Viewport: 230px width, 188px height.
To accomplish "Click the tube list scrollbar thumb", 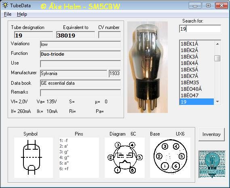I will point(217,58).
